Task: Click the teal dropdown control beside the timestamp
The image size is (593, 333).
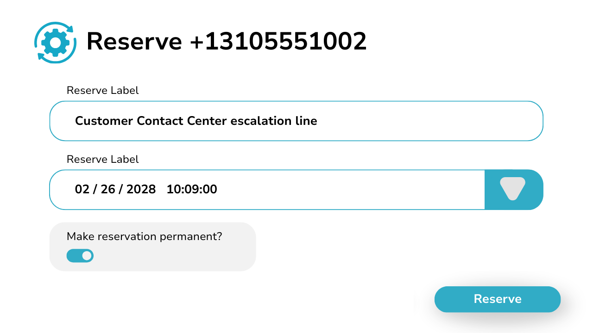Action: click(513, 189)
